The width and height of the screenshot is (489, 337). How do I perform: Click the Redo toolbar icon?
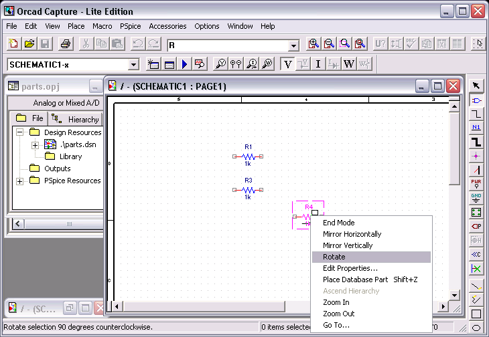(153, 44)
